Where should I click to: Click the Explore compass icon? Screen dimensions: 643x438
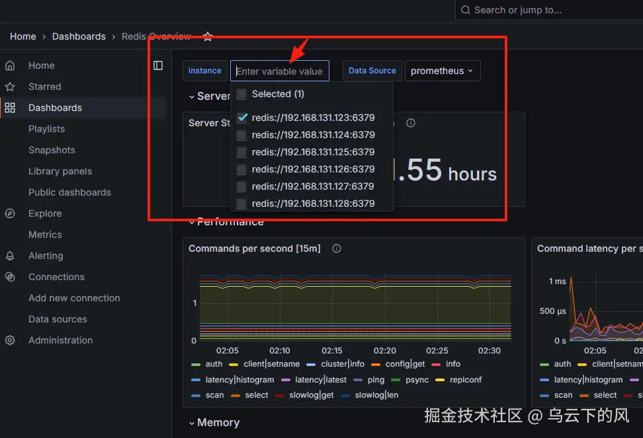point(10,213)
